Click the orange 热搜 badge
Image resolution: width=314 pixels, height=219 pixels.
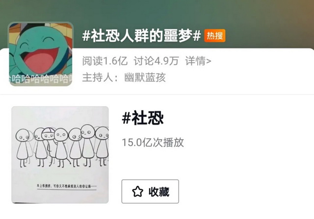[x=215, y=36]
